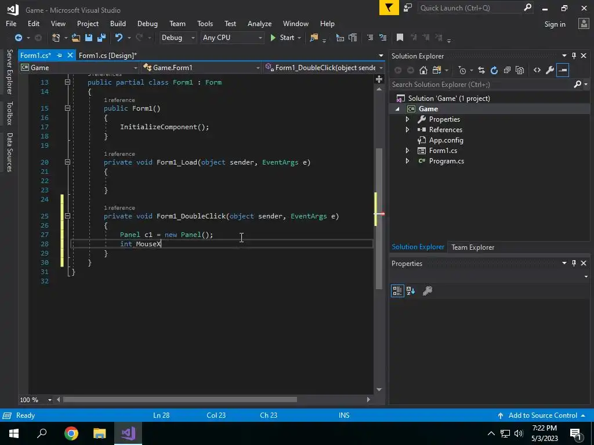Switch to the Form1.cs [Design]* tab
The image size is (594, 445).
pyautogui.click(x=107, y=55)
